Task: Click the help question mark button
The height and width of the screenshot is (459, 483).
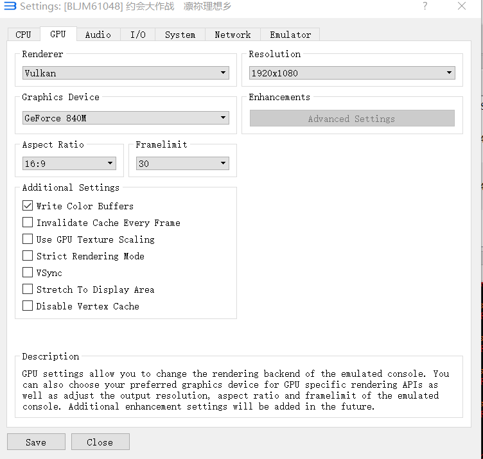Action: click(425, 6)
